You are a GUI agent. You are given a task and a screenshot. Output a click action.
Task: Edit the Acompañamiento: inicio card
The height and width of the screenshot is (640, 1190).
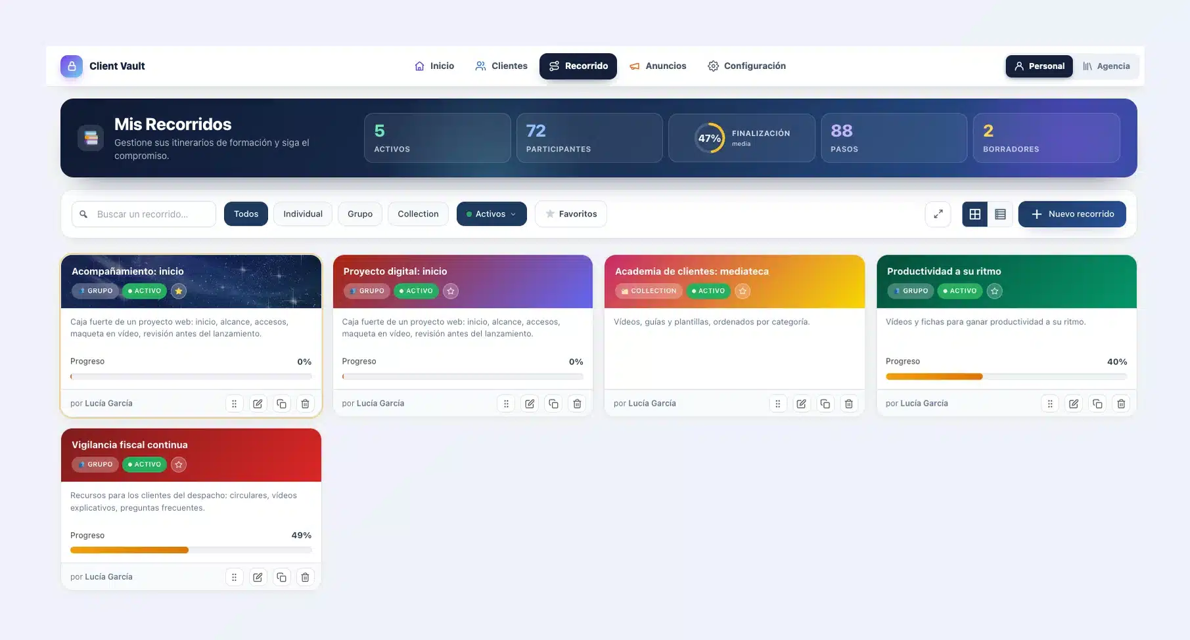258,404
